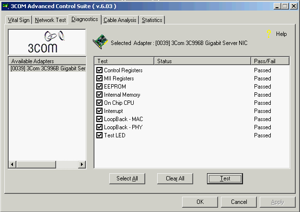Uncheck the LoopBack - PHY test
This screenshot has height=212, width=300.
tap(99, 127)
